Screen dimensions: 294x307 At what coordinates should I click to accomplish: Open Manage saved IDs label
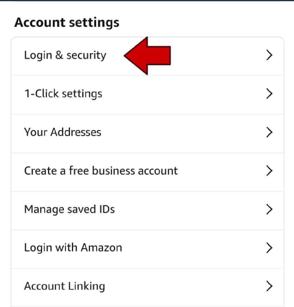pyautogui.click(x=69, y=209)
